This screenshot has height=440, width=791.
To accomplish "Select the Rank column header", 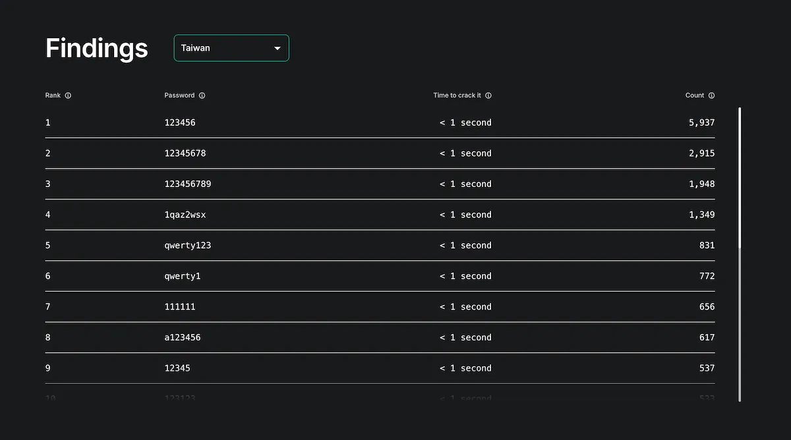I will coord(53,96).
